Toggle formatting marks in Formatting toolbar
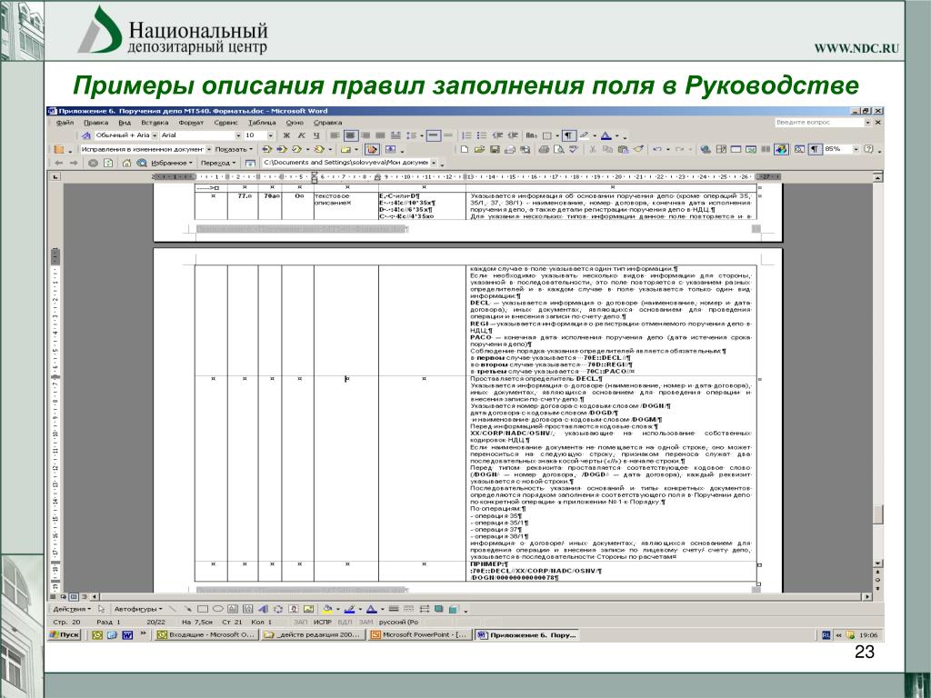931x698 pixels. [569, 135]
